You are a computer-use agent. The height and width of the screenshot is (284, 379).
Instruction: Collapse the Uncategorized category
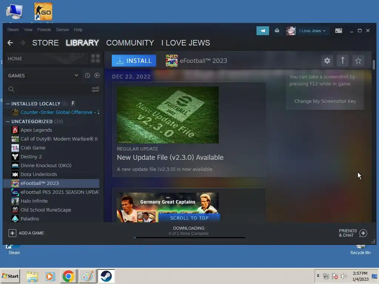[8, 121]
